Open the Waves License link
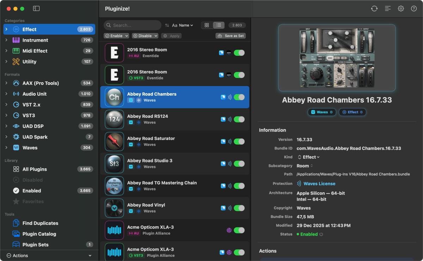The width and height of the screenshot is (423, 261). click(319, 183)
